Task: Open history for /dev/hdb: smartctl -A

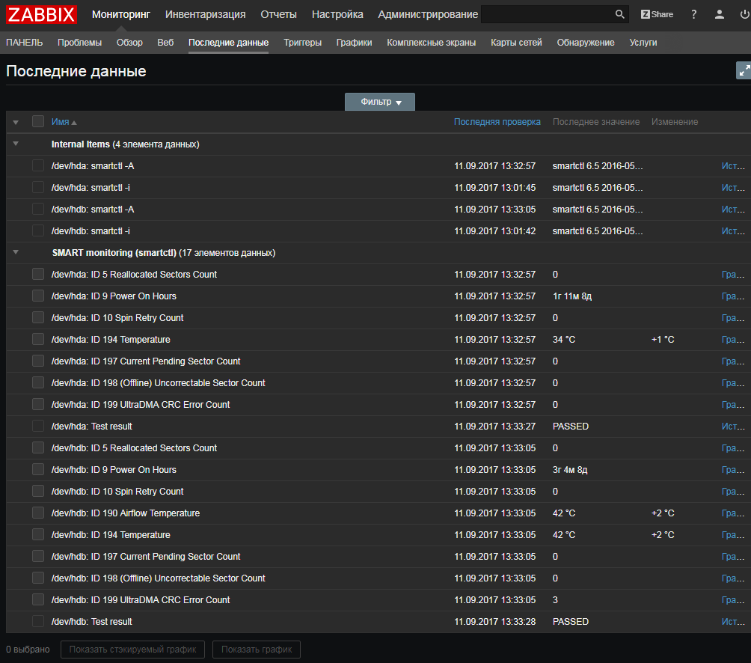Action: coord(733,210)
